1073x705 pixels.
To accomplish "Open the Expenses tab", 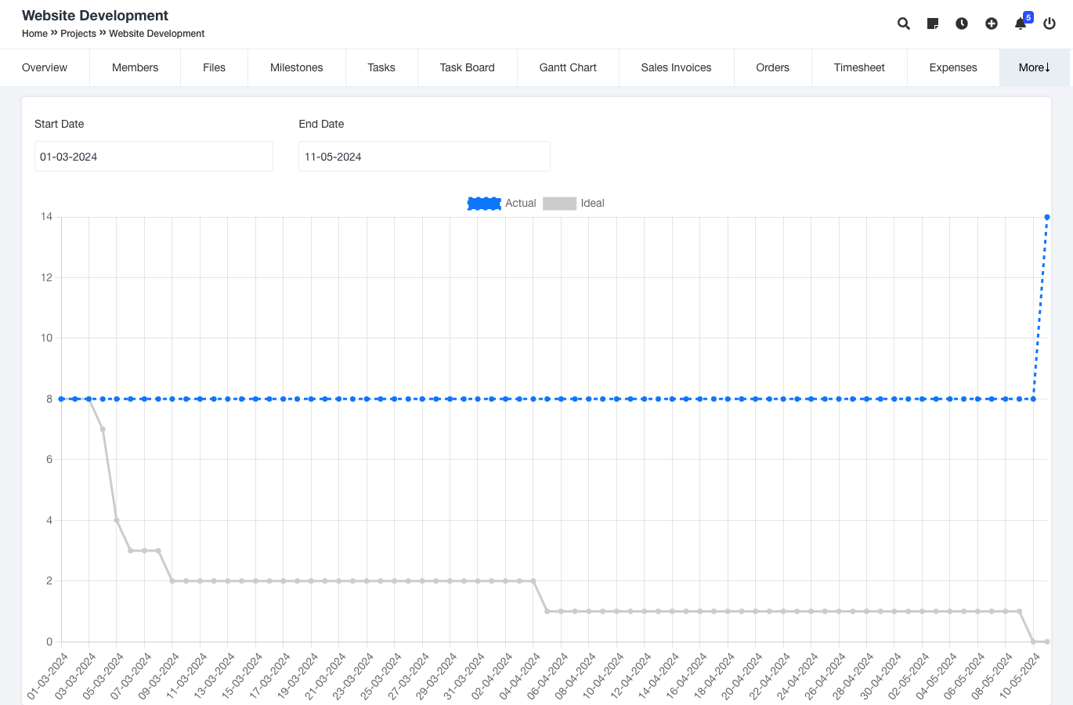I will [x=953, y=67].
